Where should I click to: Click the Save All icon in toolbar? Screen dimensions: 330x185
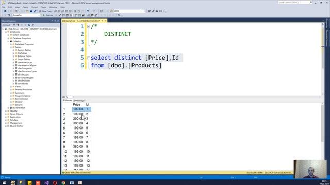tap(35, 11)
